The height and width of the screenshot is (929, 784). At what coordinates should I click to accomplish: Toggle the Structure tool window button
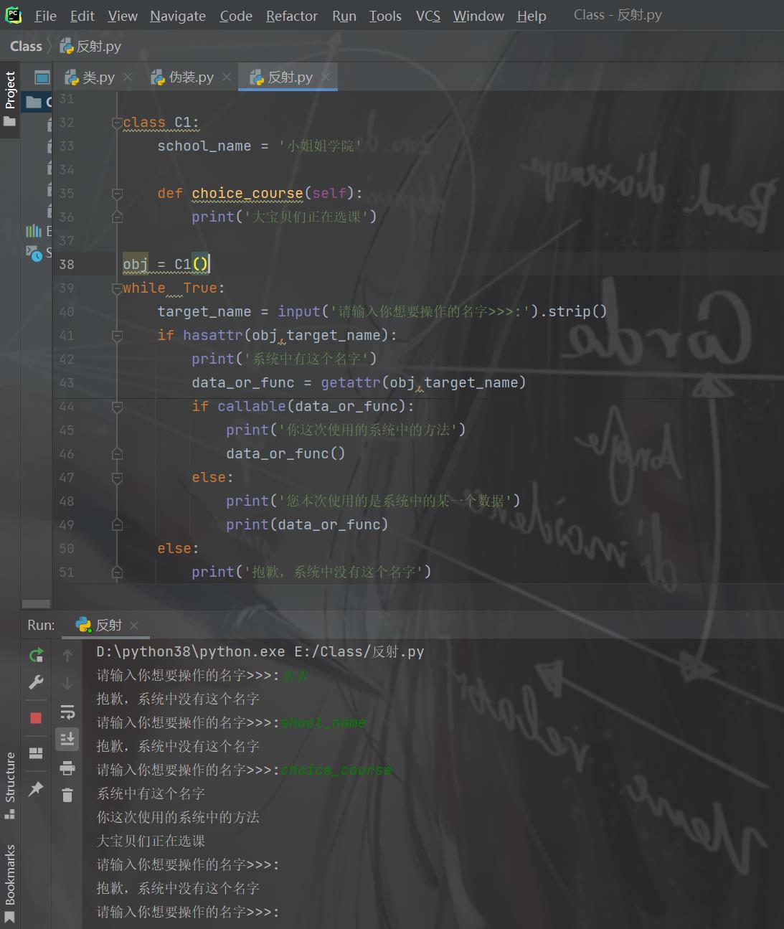pyautogui.click(x=10, y=785)
